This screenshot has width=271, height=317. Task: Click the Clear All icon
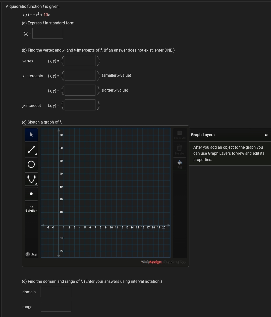click(x=180, y=135)
